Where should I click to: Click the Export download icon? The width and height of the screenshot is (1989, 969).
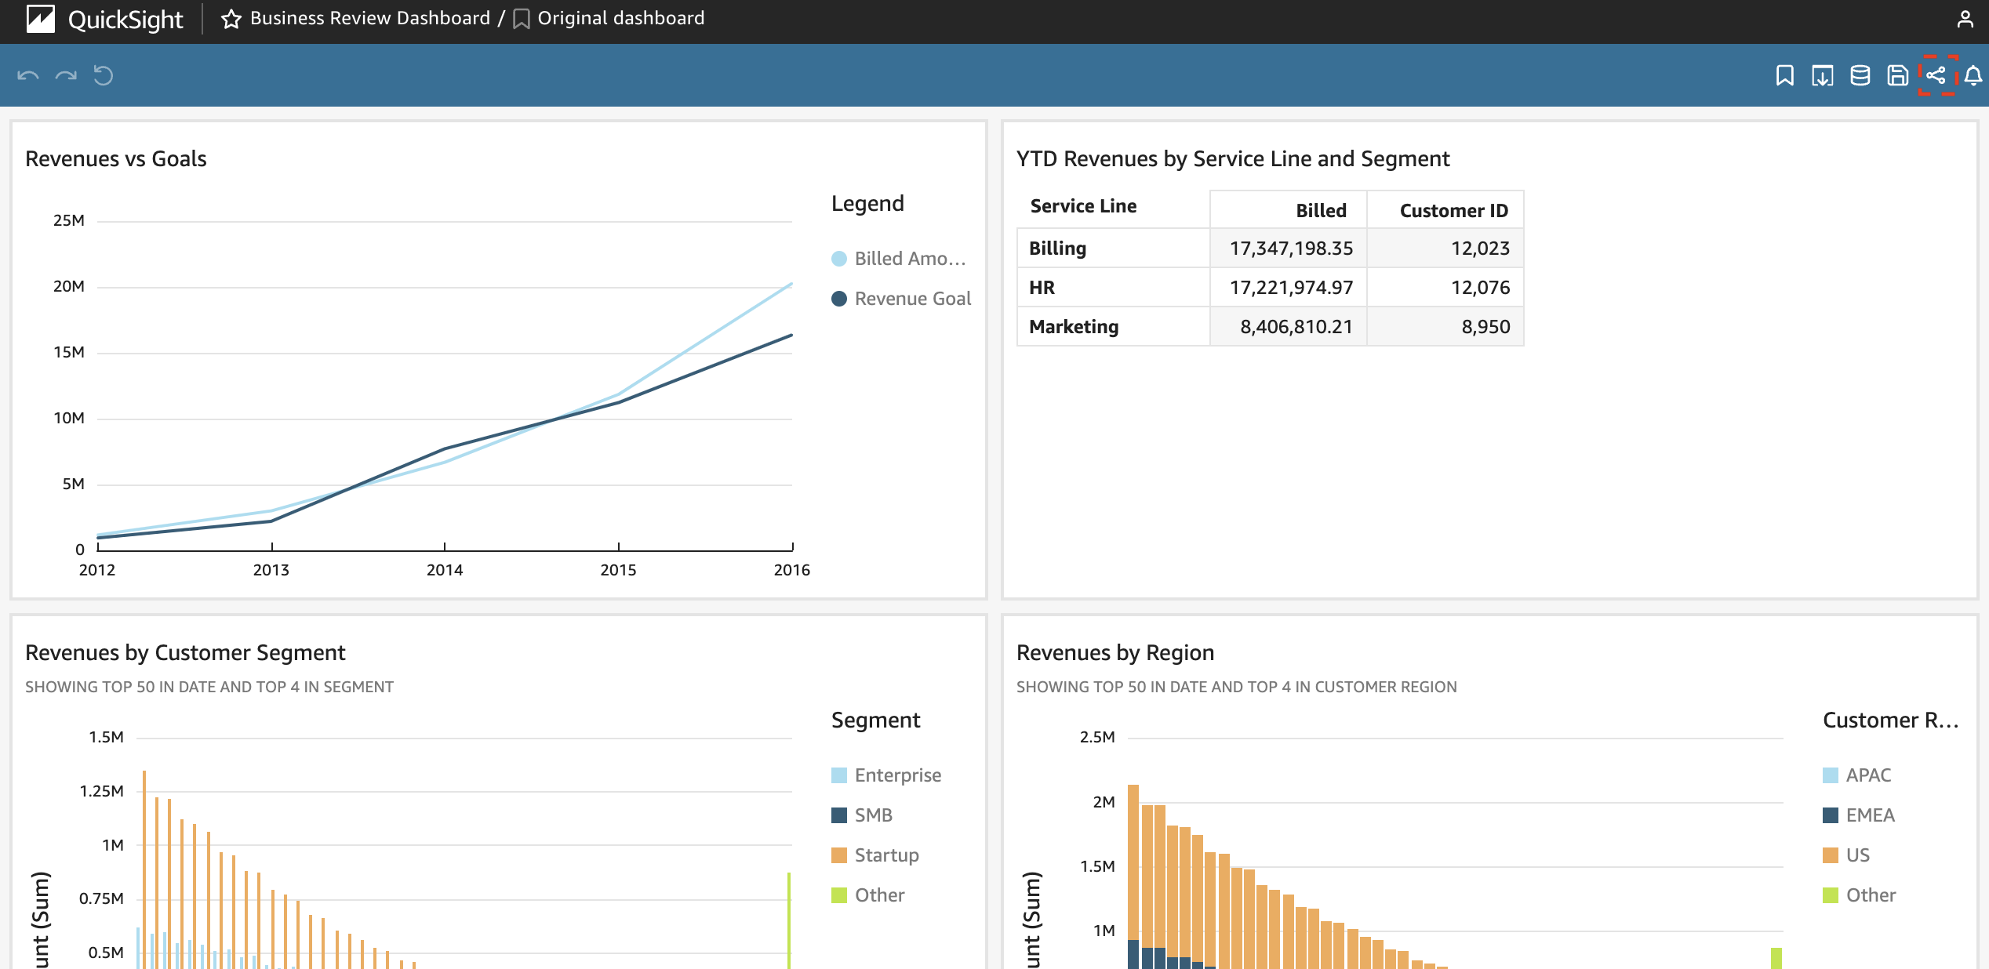1823,75
